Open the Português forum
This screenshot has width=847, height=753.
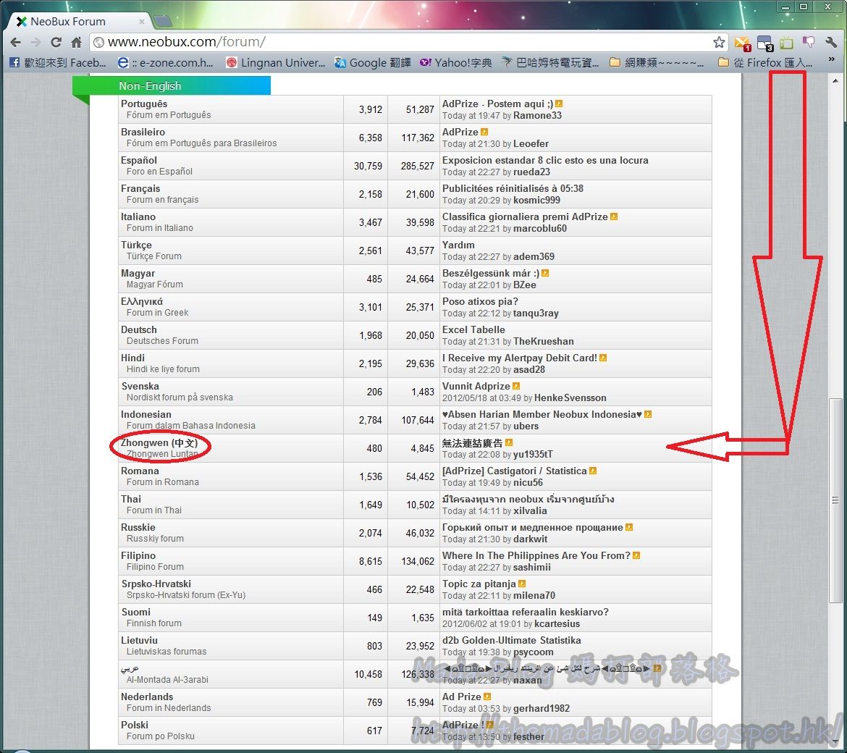click(143, 104)
